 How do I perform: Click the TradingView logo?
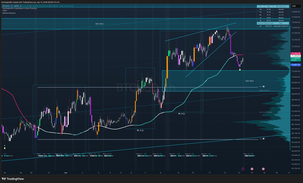[13, 179]
